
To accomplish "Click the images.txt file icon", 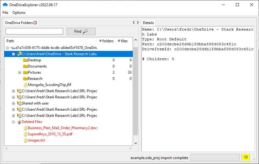I will click(x=25, y=140).
